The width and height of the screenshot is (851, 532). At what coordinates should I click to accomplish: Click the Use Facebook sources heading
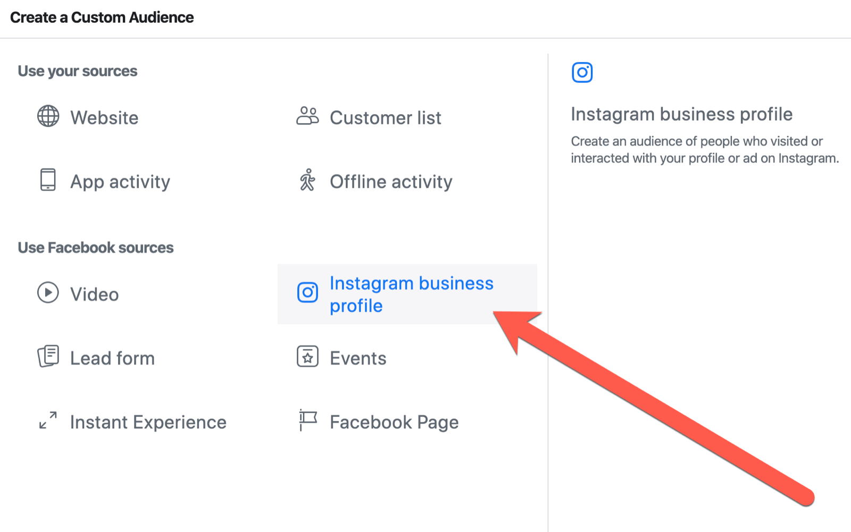point(95,247)
